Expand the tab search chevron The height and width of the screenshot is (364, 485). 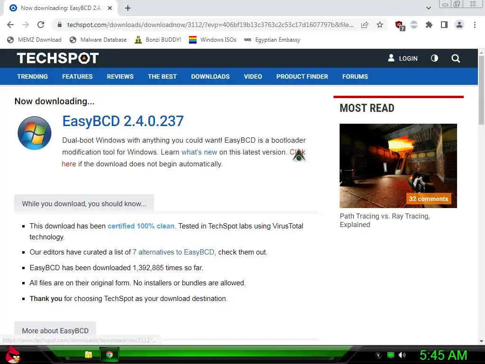tap(428, 8)
